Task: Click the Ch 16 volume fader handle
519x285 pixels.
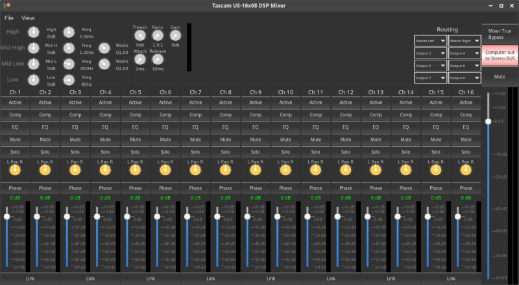Action: (458, 216)
